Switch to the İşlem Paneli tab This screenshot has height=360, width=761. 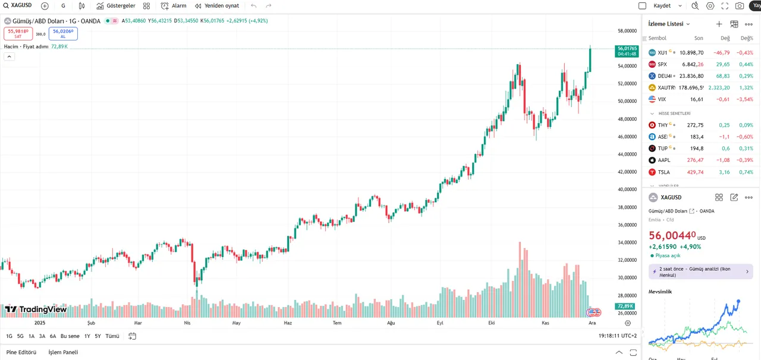point(63,352)
